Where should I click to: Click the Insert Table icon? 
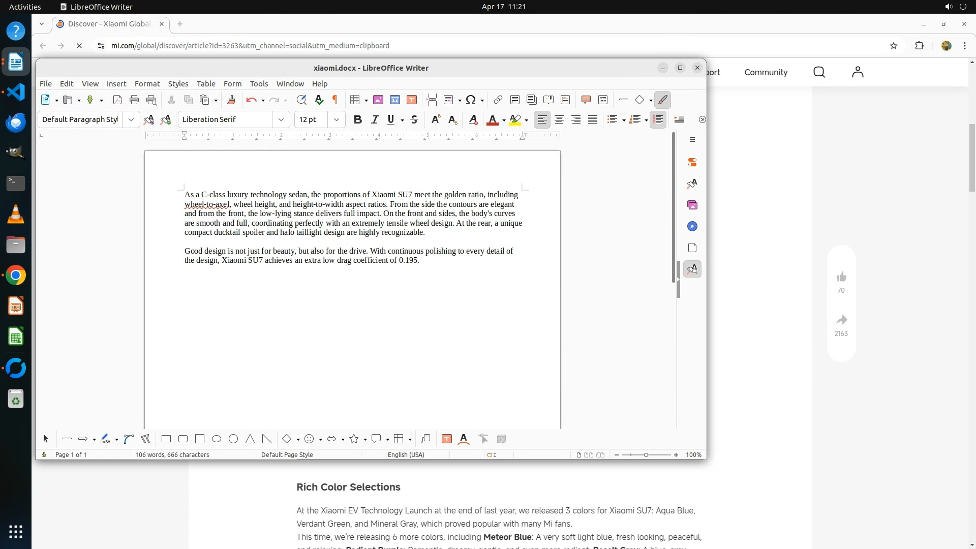pos(355,100)
